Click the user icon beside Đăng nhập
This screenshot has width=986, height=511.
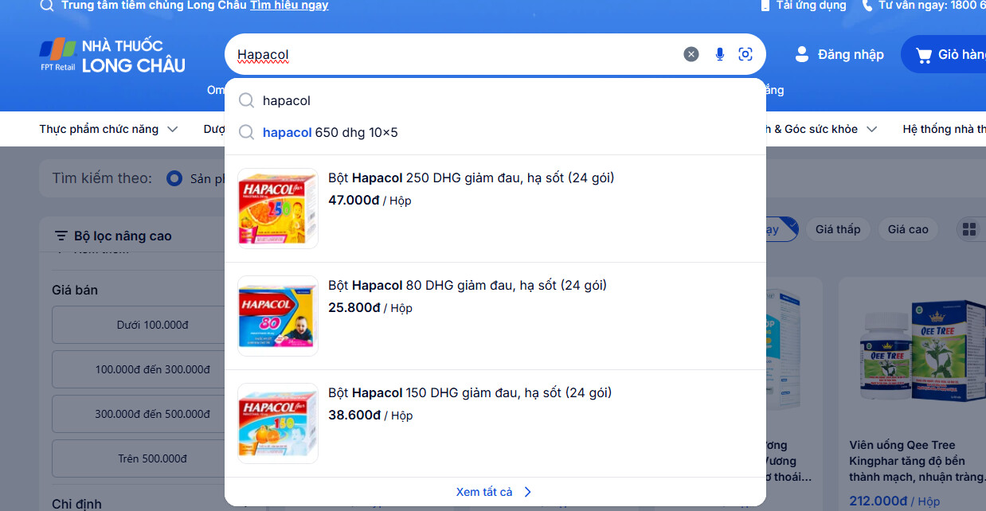tap(802, 54)
